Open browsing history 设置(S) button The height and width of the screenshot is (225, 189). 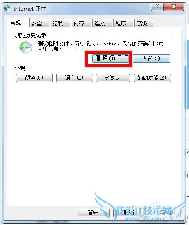[x=151, y=59]
